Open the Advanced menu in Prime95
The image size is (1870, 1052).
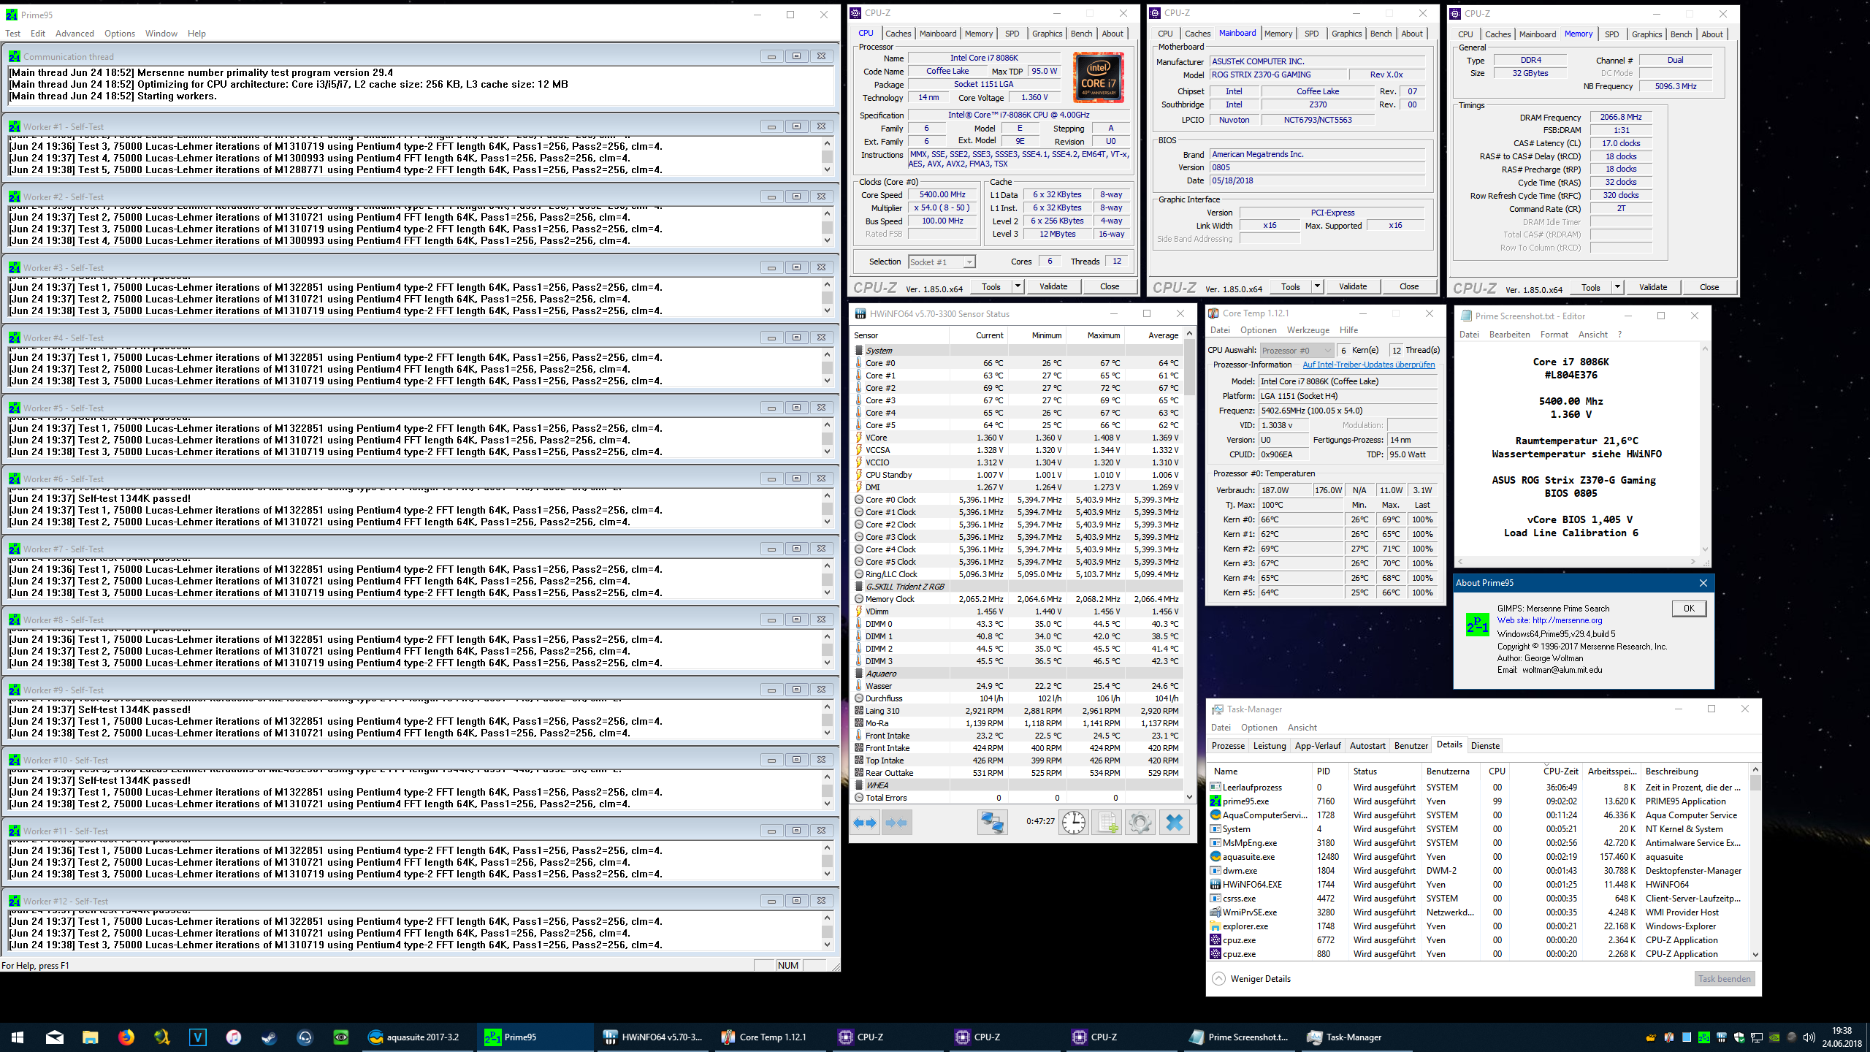coord(75,34)
